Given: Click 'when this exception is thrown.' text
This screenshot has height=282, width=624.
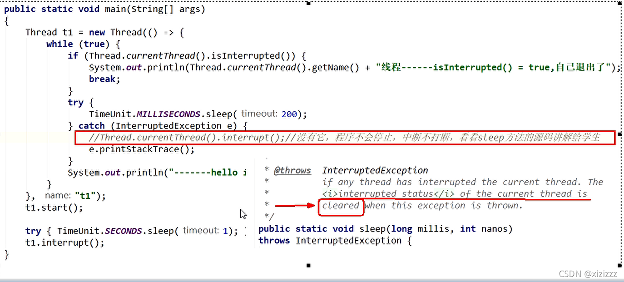Looking at the screenshot, I should click(x=444, y=206).
